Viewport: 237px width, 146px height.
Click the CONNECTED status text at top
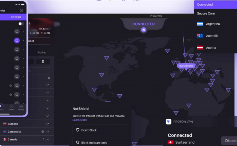point(143,24)
